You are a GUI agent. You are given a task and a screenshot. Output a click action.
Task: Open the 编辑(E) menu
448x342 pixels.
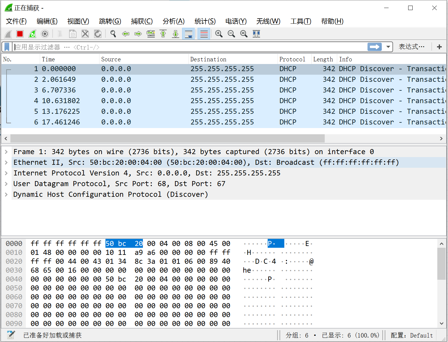click(x=47, y=21)
